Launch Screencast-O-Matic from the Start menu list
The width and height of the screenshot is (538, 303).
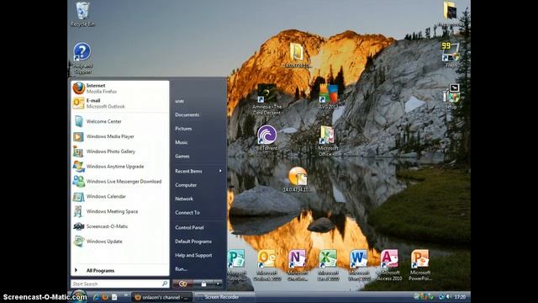coord(119,226)
